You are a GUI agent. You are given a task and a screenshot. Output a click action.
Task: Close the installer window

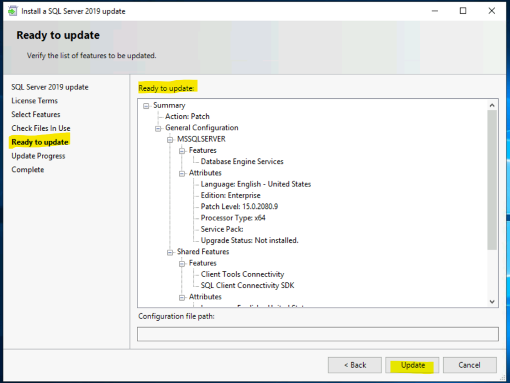[492, 11]
